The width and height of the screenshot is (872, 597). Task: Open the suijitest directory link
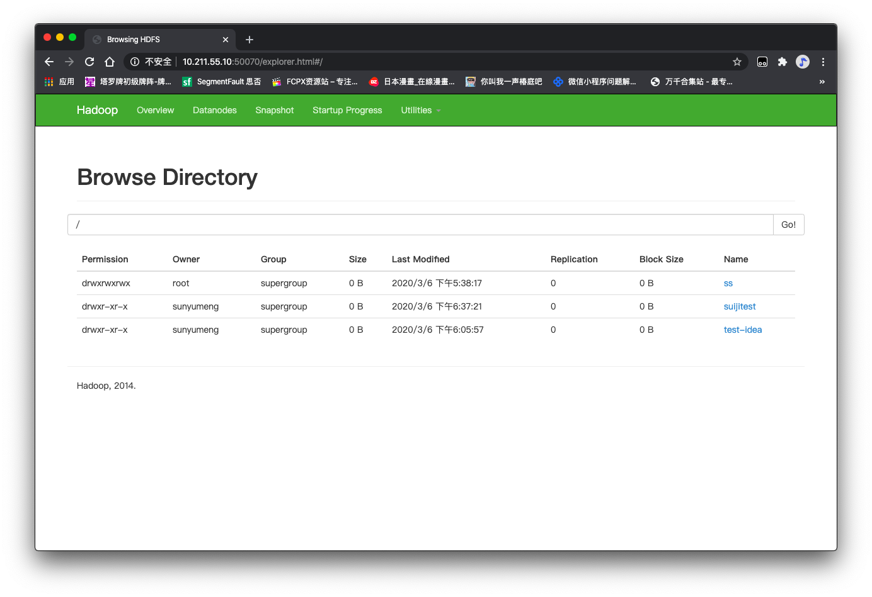(740, 306)
